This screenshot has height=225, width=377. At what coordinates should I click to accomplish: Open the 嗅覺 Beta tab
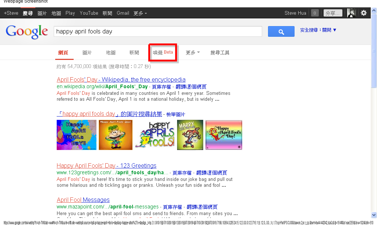coord(163,52)
